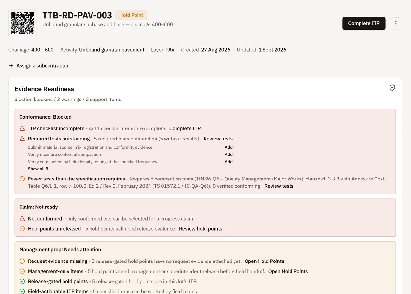Click warning triangle beside ITP checklist incomplete
The height and width of the screenshot is (294, 411).
pos(22,128)
